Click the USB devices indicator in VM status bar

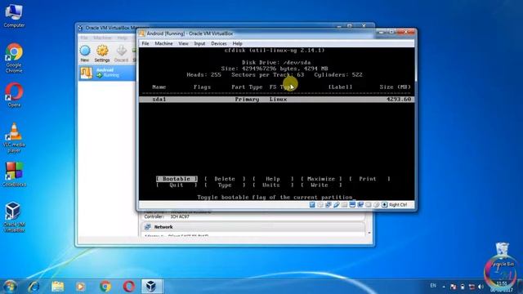[x=336, y=205]
